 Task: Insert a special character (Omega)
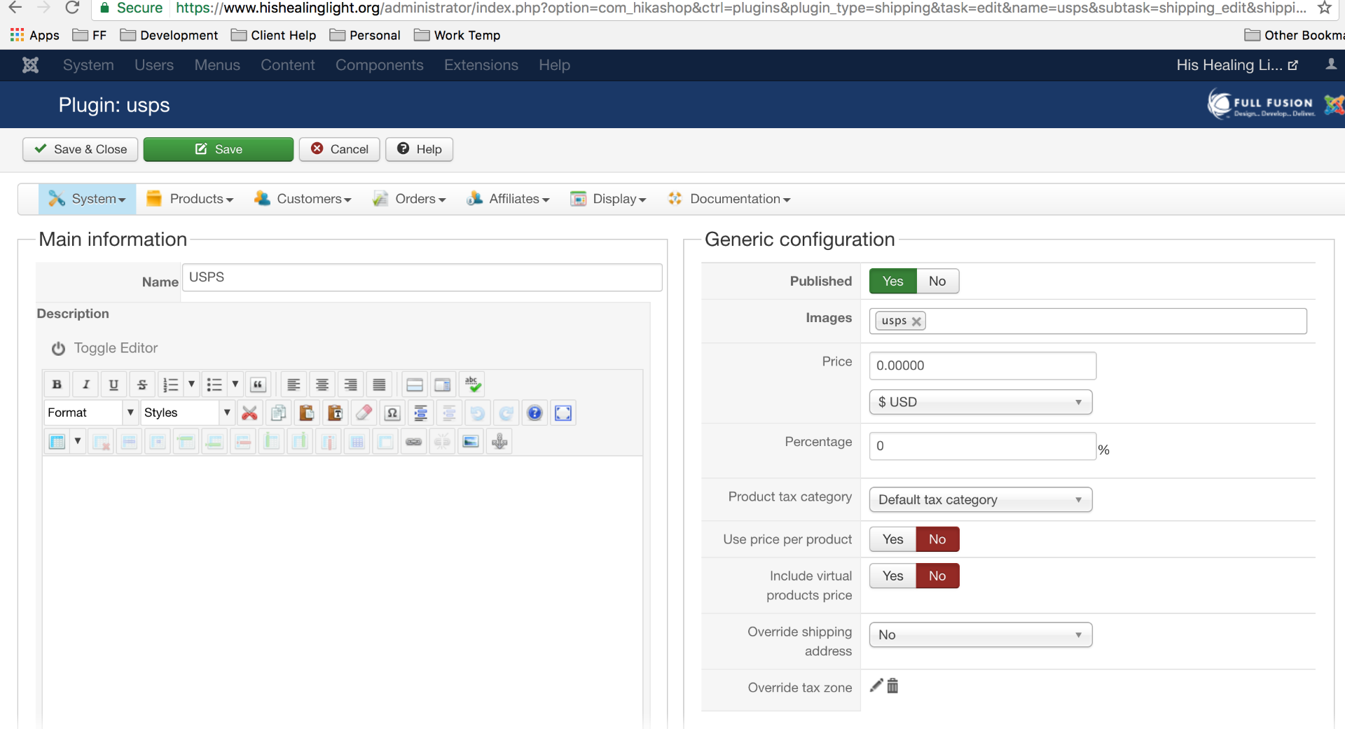tap(392, 413)
